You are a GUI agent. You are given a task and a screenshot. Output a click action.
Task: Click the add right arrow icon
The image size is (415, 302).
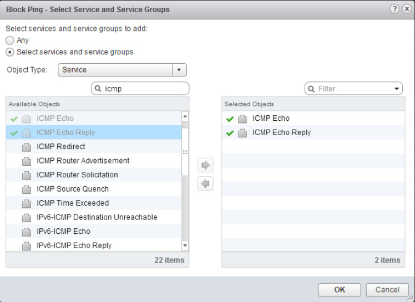click(x=205, y=165)
